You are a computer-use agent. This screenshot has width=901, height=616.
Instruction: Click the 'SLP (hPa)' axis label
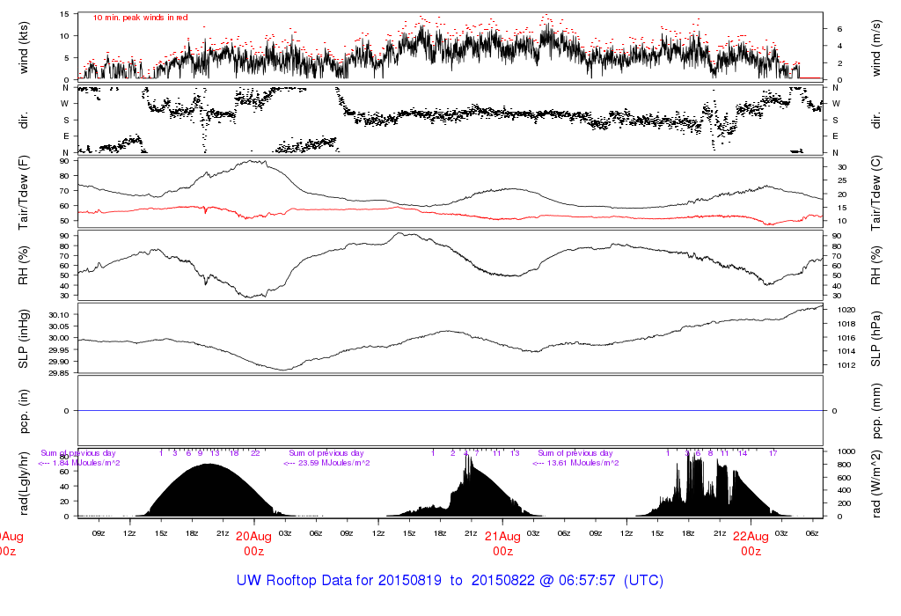coord(875,339)
